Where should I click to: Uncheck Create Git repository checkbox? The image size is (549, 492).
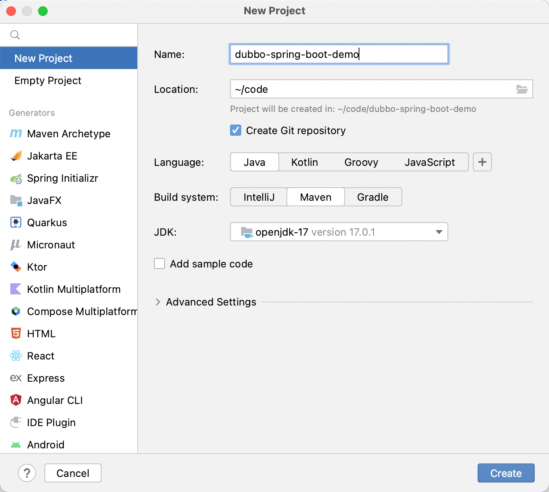point(236,131)
